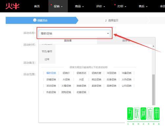
Task: Select step 2 选择宝贝
Action: 112,20
